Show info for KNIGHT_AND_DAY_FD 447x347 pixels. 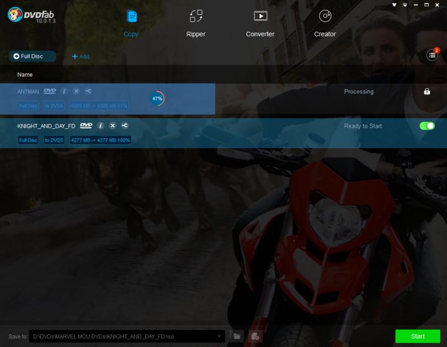coord(100,126)
